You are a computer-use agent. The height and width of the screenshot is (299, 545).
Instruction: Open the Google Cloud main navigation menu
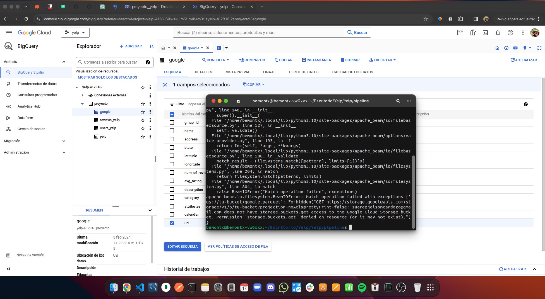[9, 33]
